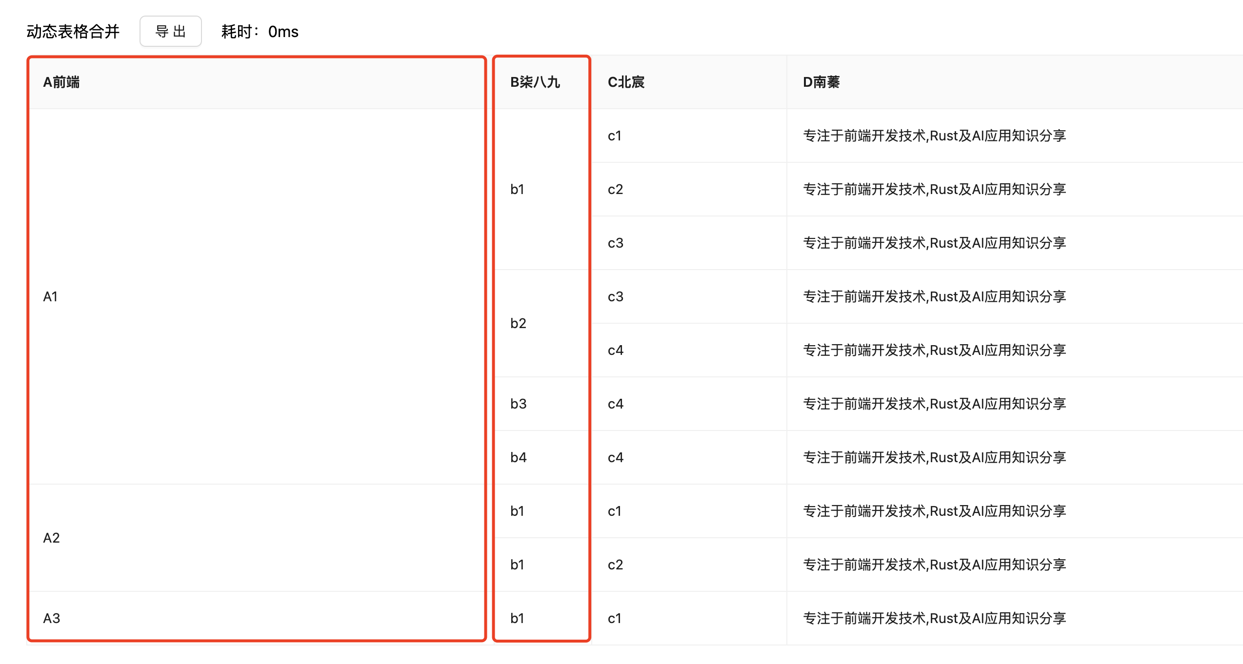Click the c2 cell in second data row
This screenshot has width=1243, height=664.
pos(615,189)
